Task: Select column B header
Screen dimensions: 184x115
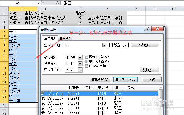Action: (46, 9)
